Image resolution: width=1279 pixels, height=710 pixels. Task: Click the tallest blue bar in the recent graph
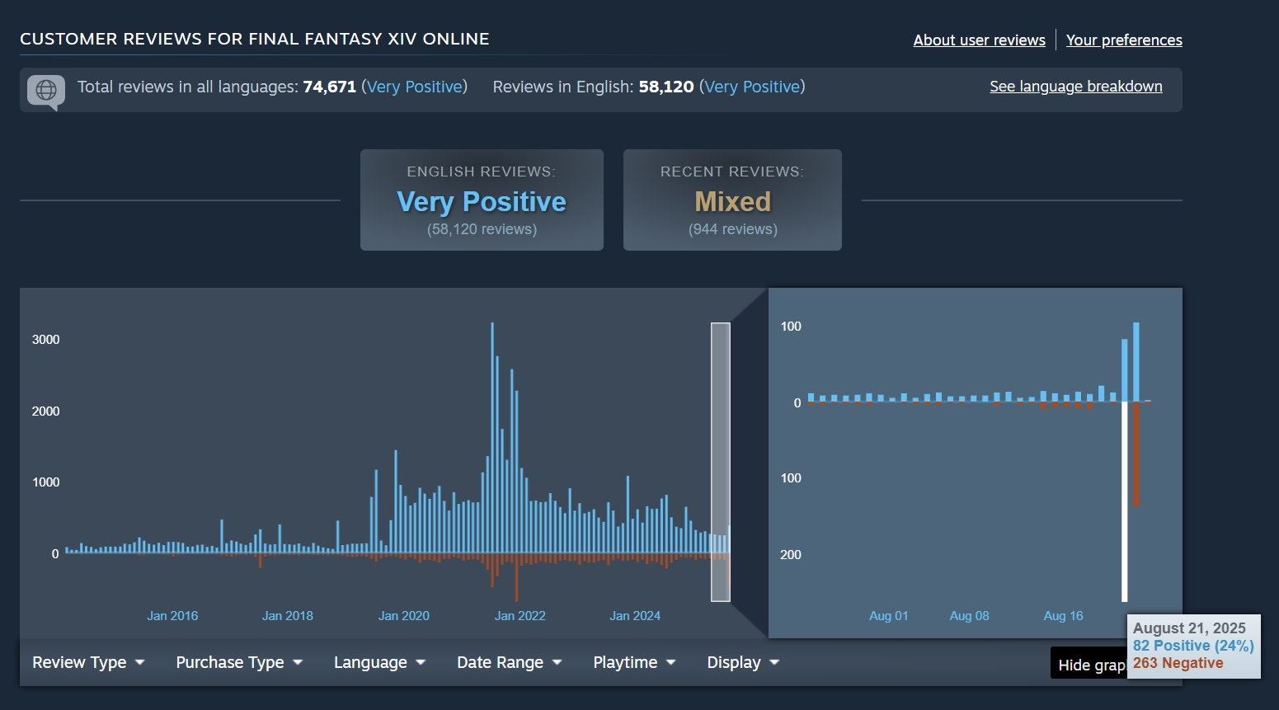click(x=1136, y=362)
